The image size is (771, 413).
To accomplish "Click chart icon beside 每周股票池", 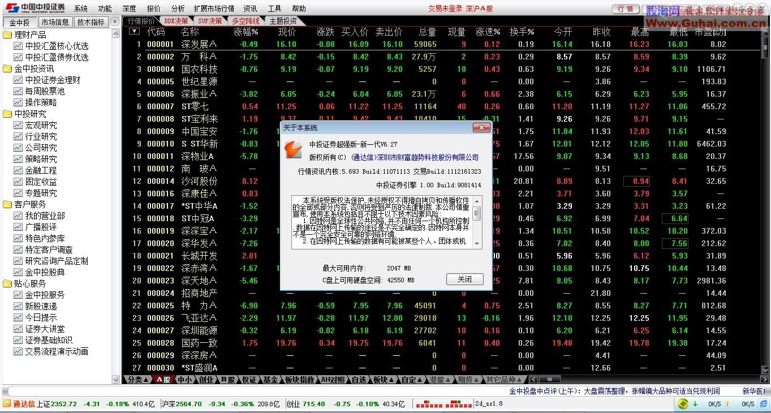I will (x=18, y=92).
